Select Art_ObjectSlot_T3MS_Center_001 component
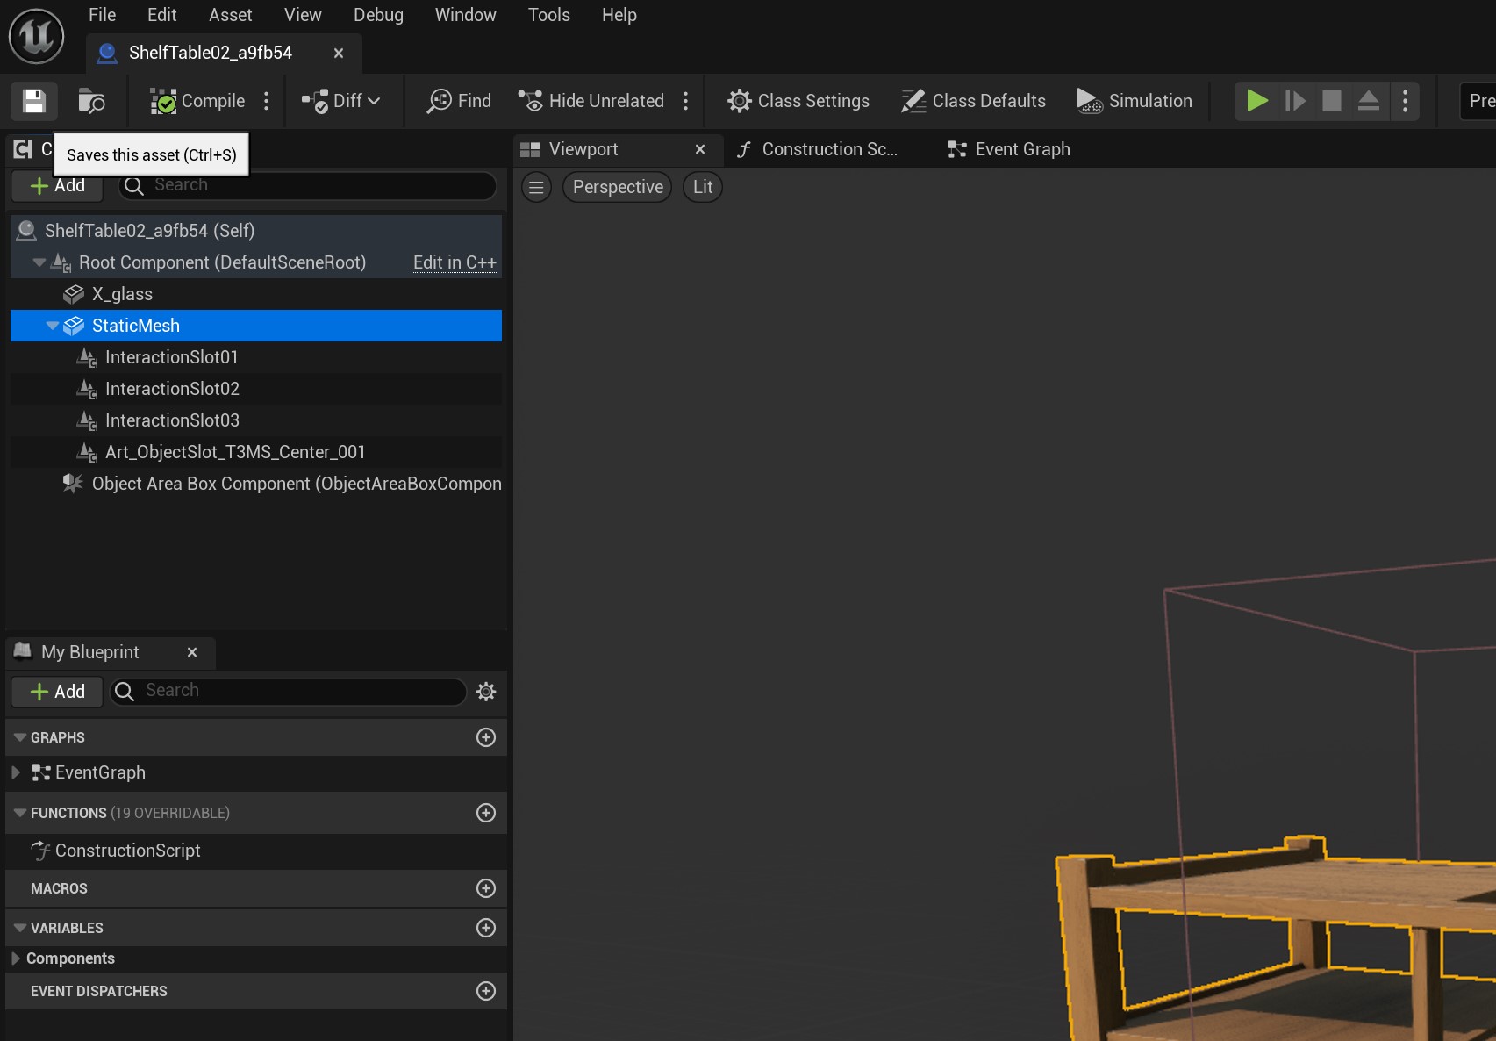Screen dimensions: 1496x1041 click(x=256, y=452)
